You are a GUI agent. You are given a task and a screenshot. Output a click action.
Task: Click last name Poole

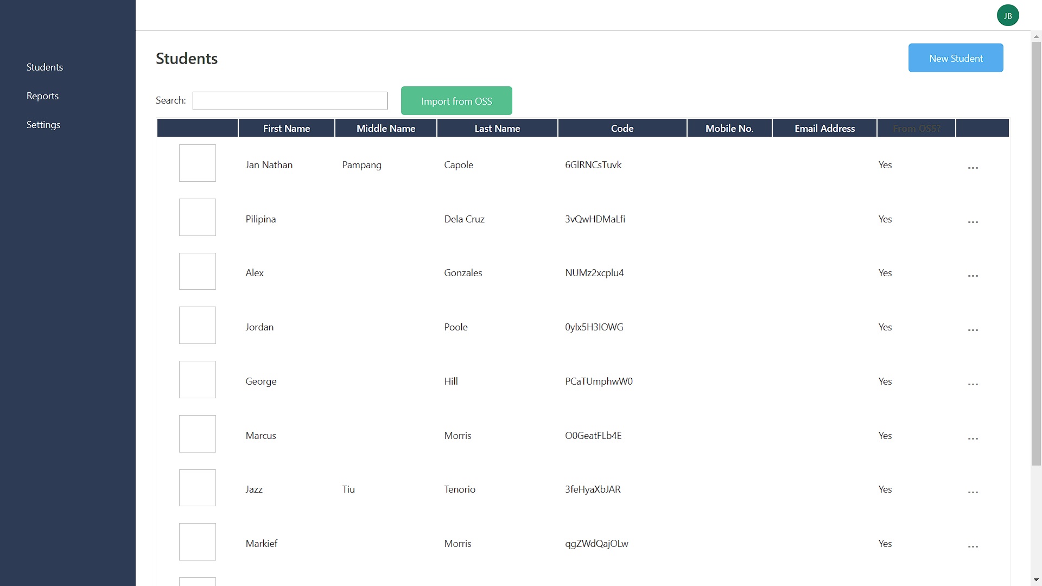tap(456, 327)
